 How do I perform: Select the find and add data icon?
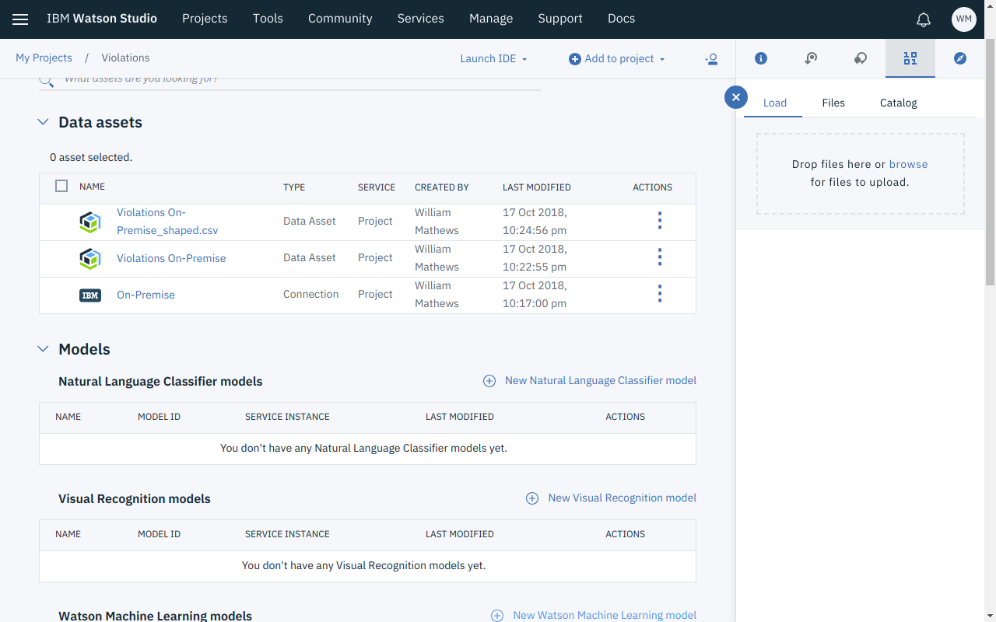[x=910, y=58]
